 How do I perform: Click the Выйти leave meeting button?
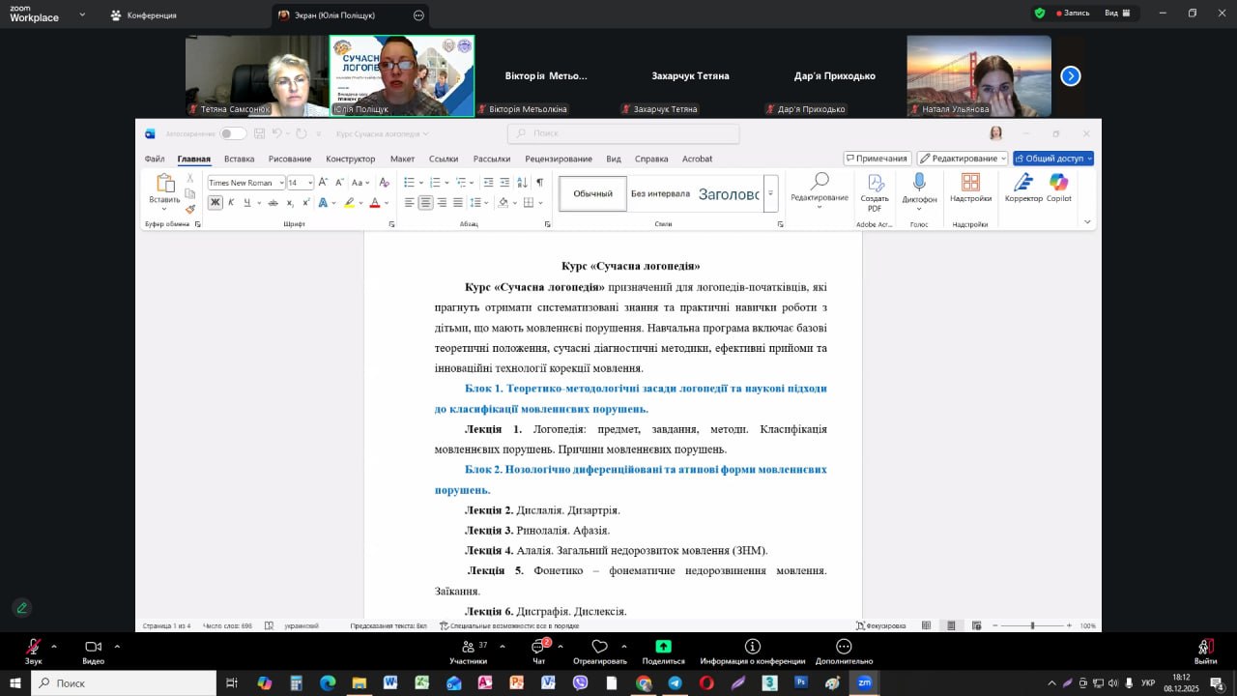tap(1204, 651)
